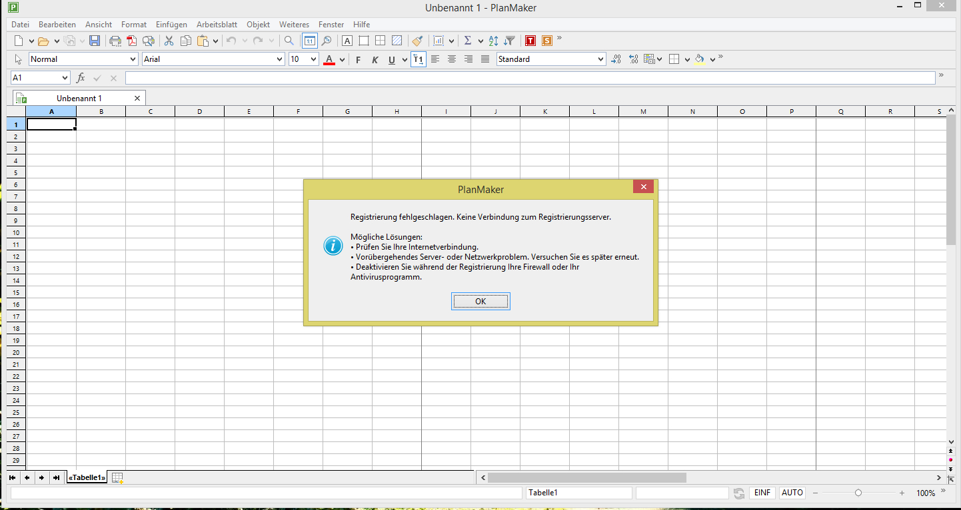961x510 pixels.
Task: Insert a function with the fx icon
Action: tap(81, 78)
